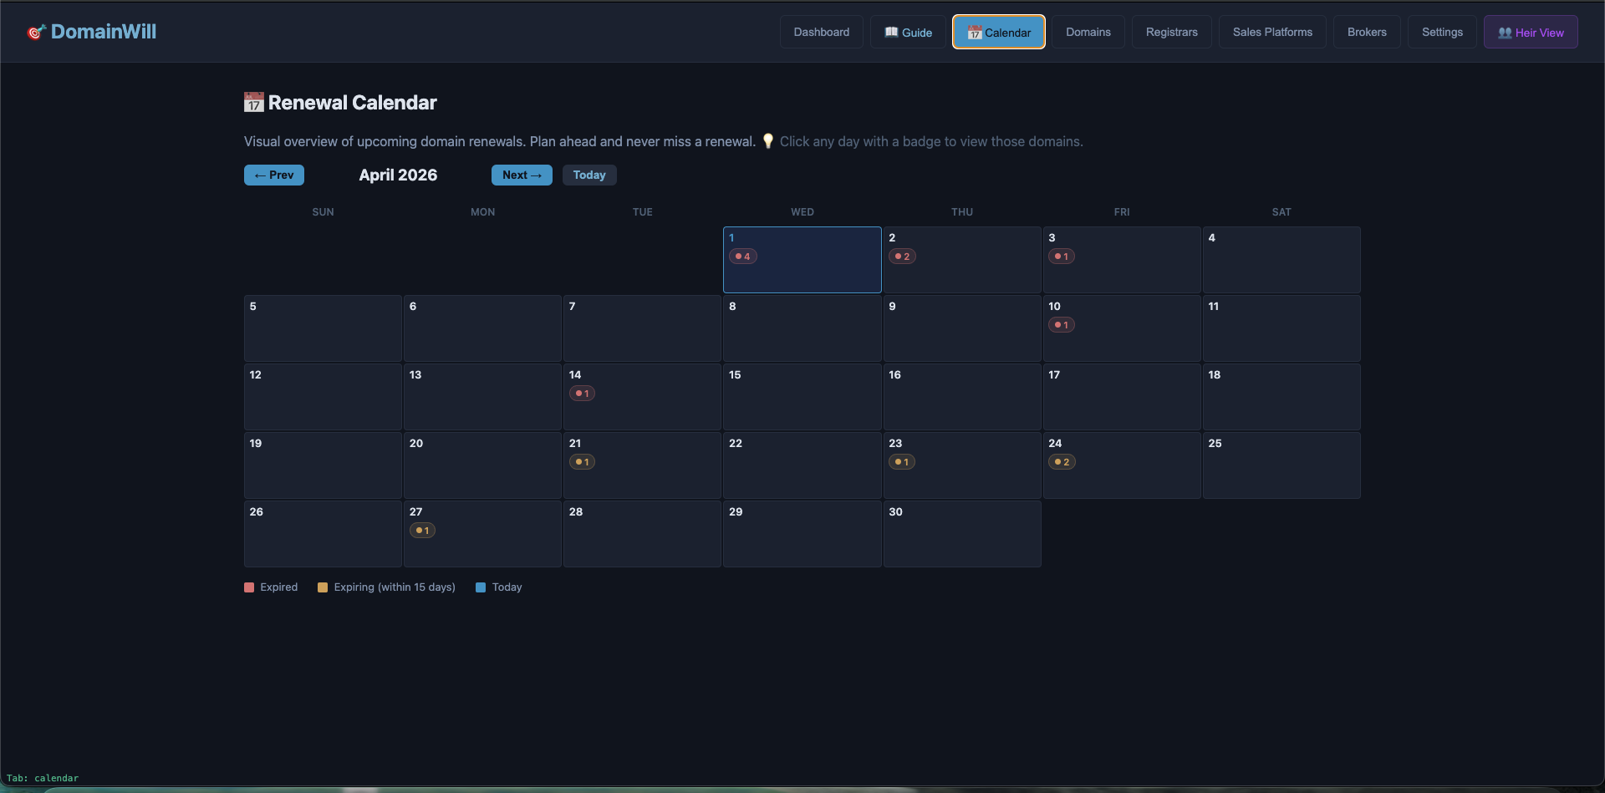Open Heir View people icon button
The image size is (1605, 793).
[x=1505, y=33]
